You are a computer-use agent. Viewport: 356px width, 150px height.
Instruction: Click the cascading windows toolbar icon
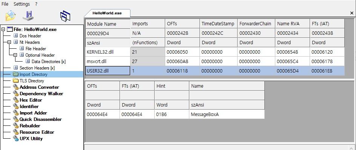coord(65,16)
